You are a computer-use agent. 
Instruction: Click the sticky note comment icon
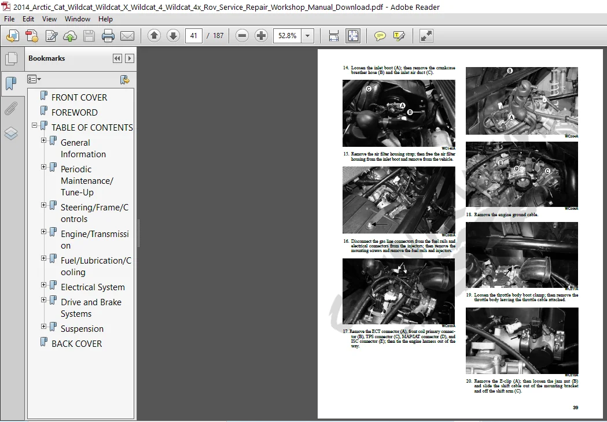pyautogui.click(x=380, y=36)
